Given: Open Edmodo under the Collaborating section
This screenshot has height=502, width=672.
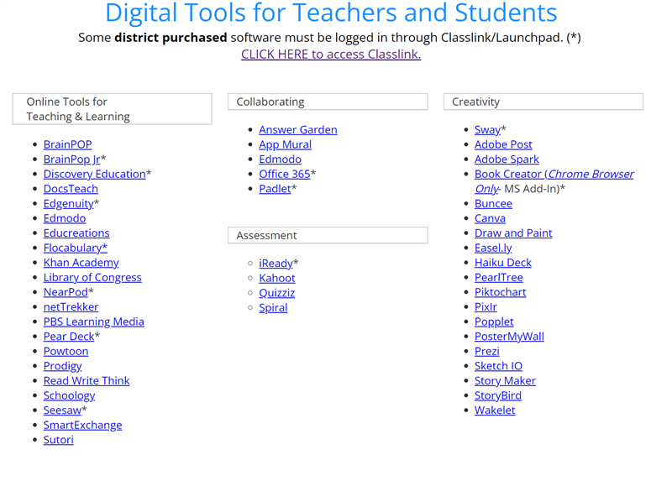Looking at the screenshot, I should pyautogui.click(x=281, y=159).
